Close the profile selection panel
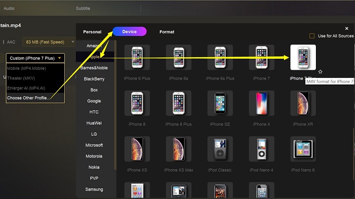The height and width of the screenshot is (199, 355). click(x=346, y=28)
